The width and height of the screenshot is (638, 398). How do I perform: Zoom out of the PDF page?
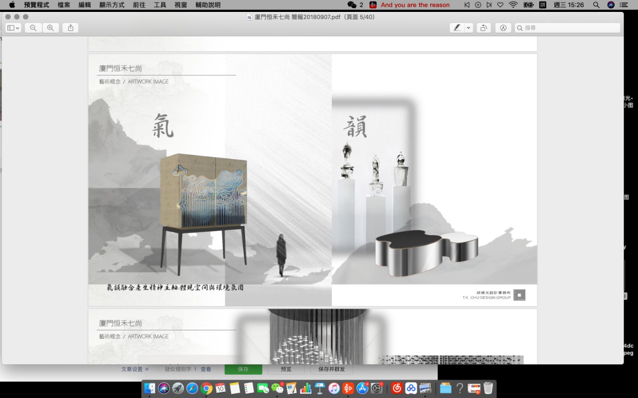coord(33,28)
